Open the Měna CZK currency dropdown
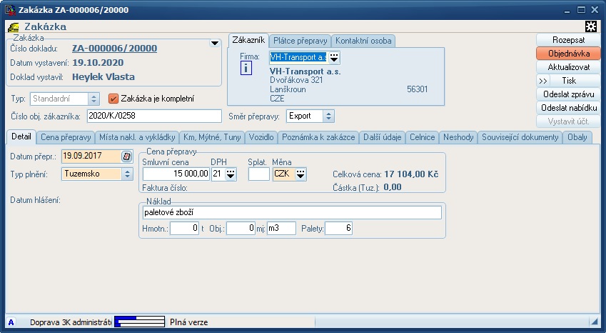606x333 pixels. click(x=301, y=174)
